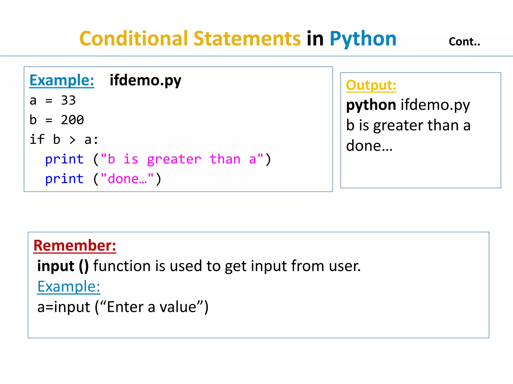The width and height of the screenshot is (513, 384).
Task: Click the bold 'input ()' text
Action: [63, 266]
